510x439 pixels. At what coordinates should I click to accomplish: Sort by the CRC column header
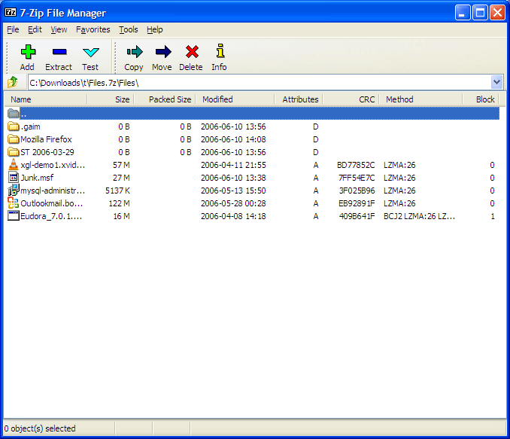[351, 99]
